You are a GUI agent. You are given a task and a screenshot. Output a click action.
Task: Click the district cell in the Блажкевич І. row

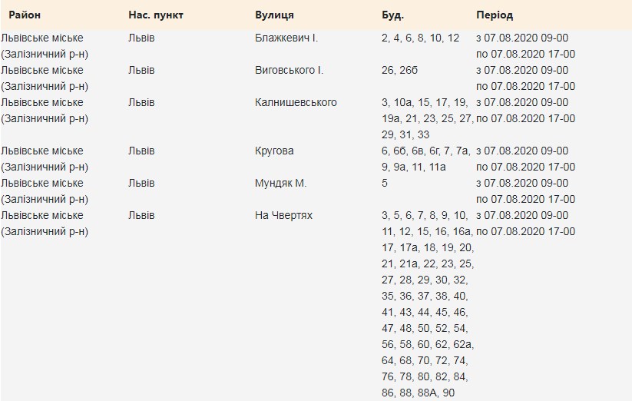coord(44,45)
